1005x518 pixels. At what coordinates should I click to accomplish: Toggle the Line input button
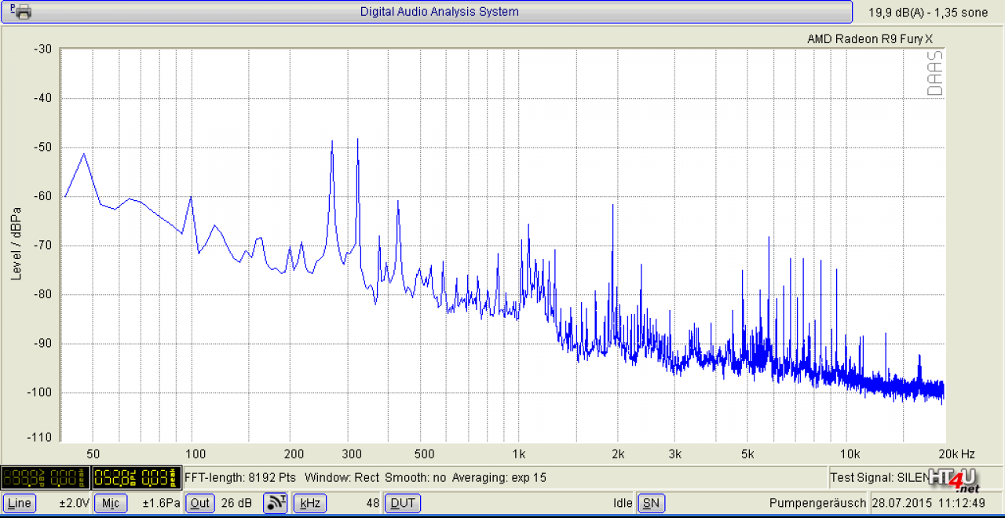(20, 503)
